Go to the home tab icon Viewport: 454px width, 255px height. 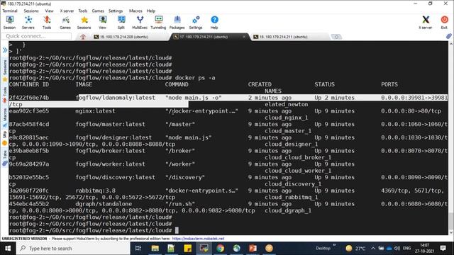tap(83, 37)
